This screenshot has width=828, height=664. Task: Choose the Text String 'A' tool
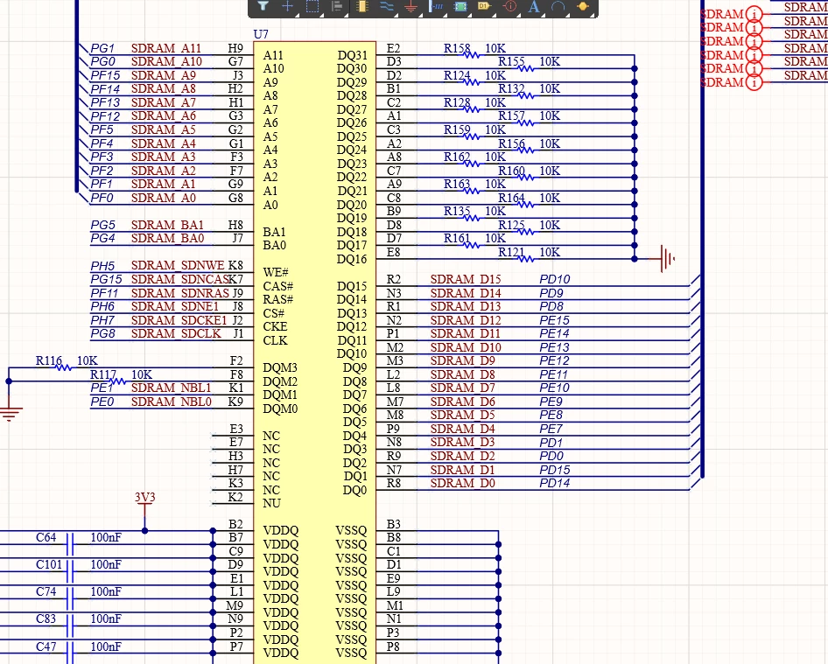point(534,6)
